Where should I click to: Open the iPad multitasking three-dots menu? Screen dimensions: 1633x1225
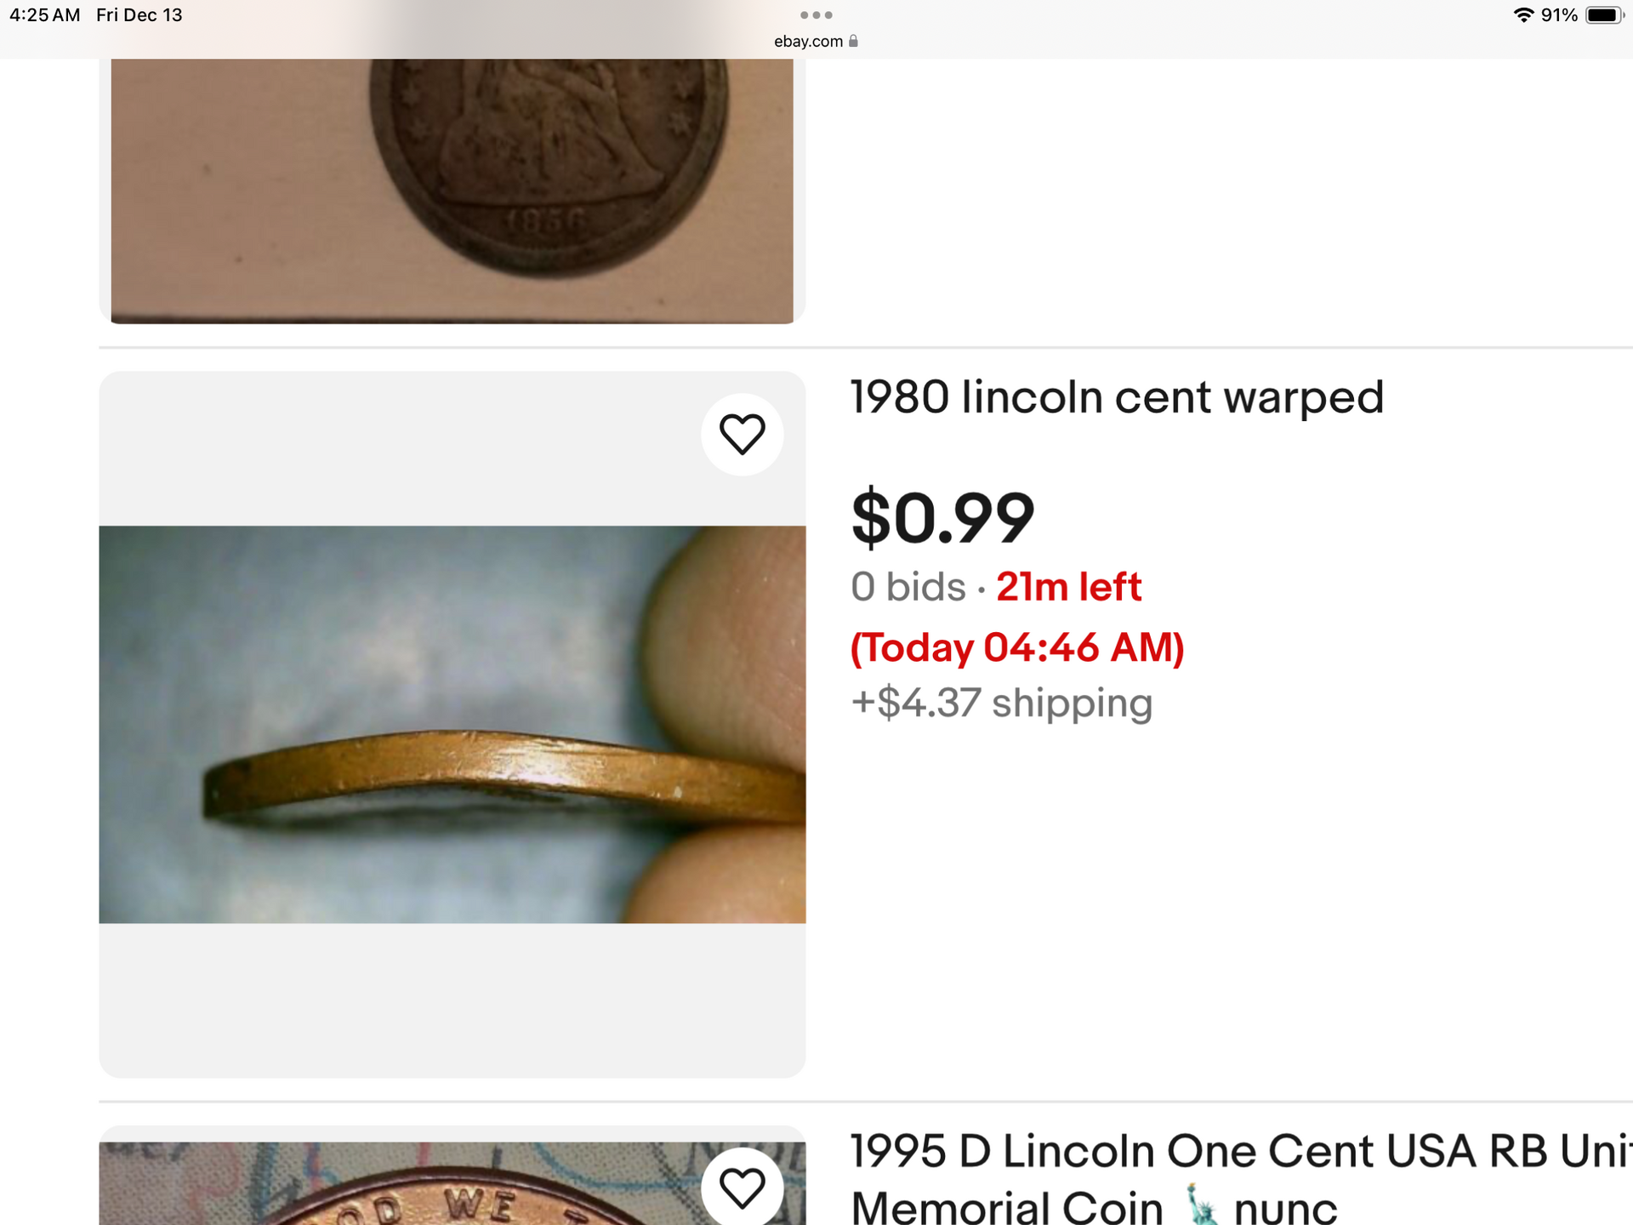[x=816, y=15]
